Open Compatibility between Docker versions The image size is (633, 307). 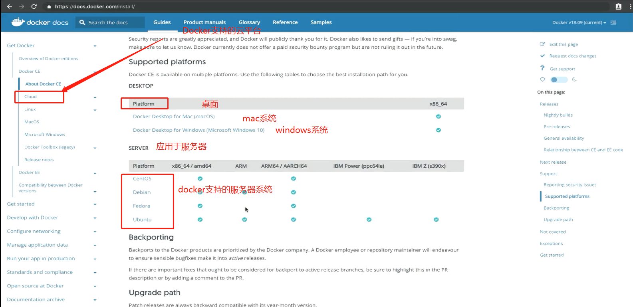[x=50, y=188]
